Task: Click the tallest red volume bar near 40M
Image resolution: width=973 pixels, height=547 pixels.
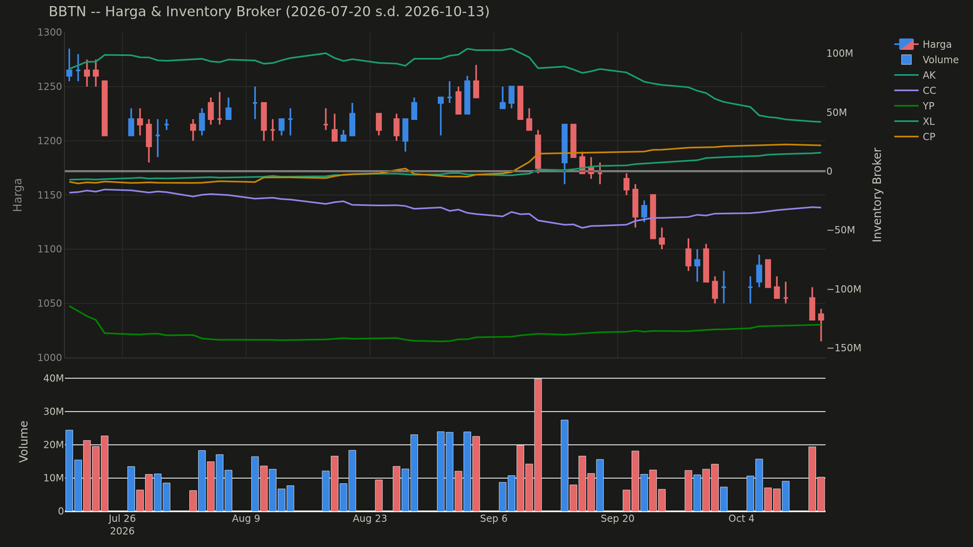Action: [538, 445]
